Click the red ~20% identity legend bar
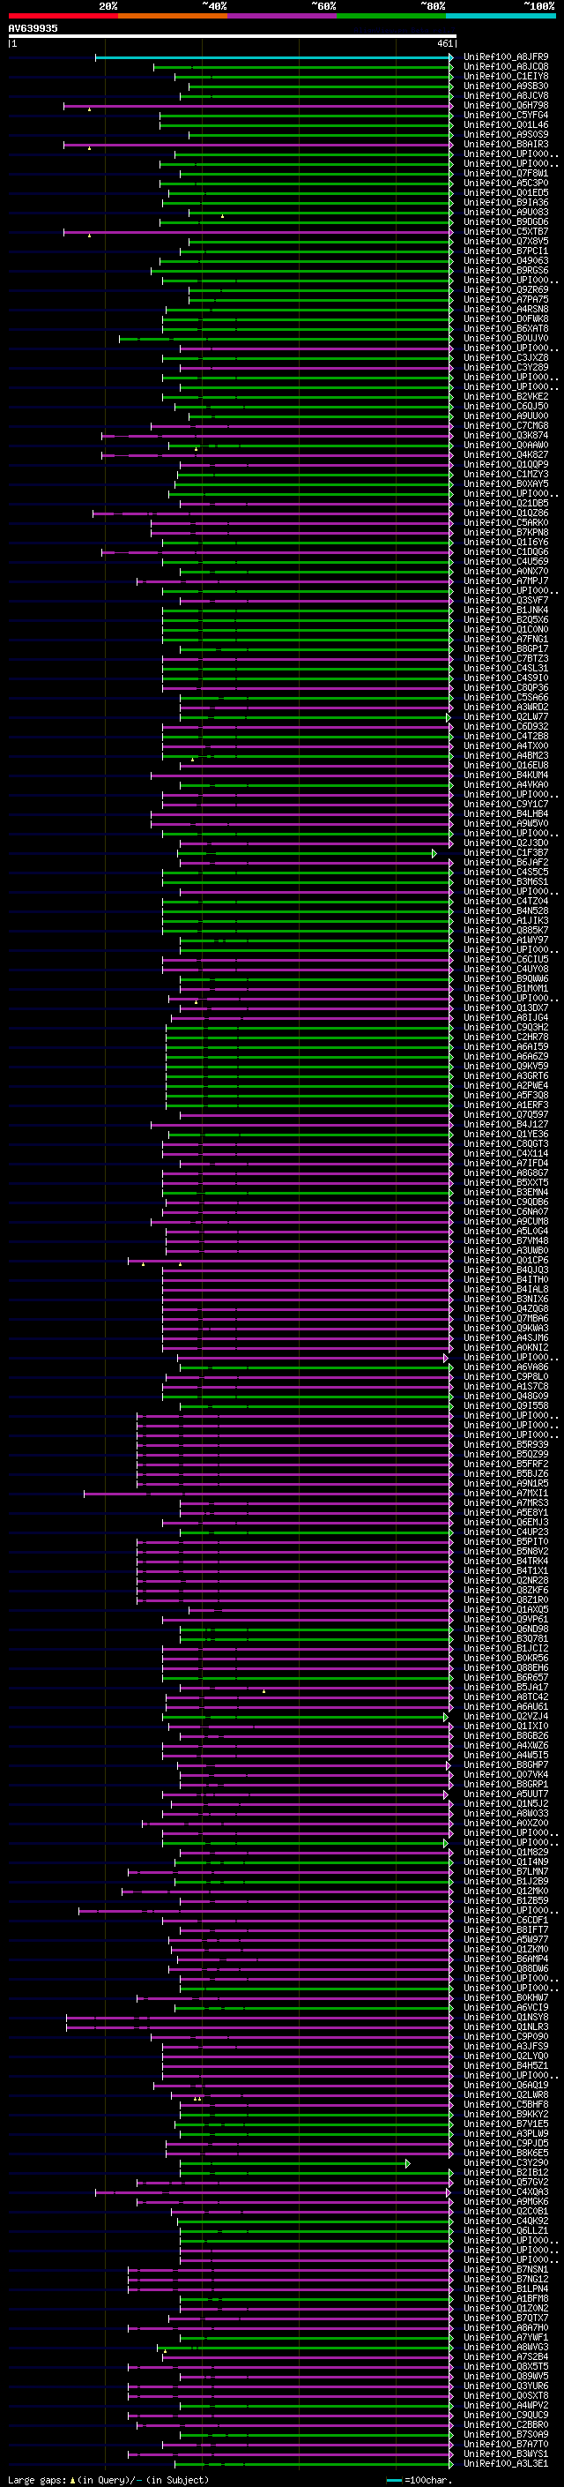Screen dimensions: 564x2487 point(63,16)
